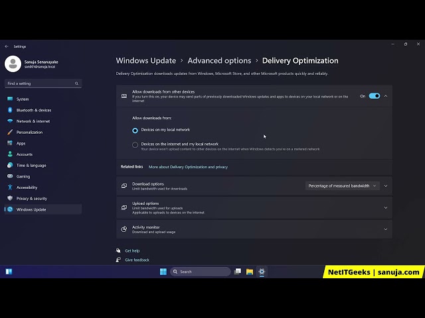Go to Windows Update breadcrumb

click(x=146, y=60)
